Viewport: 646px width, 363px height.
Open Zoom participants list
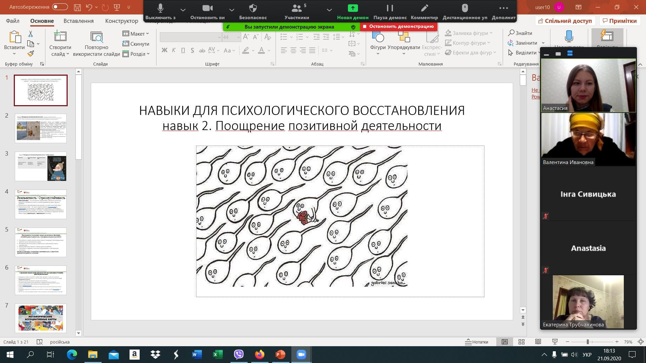pyautogui.click(x=297, y=11)
